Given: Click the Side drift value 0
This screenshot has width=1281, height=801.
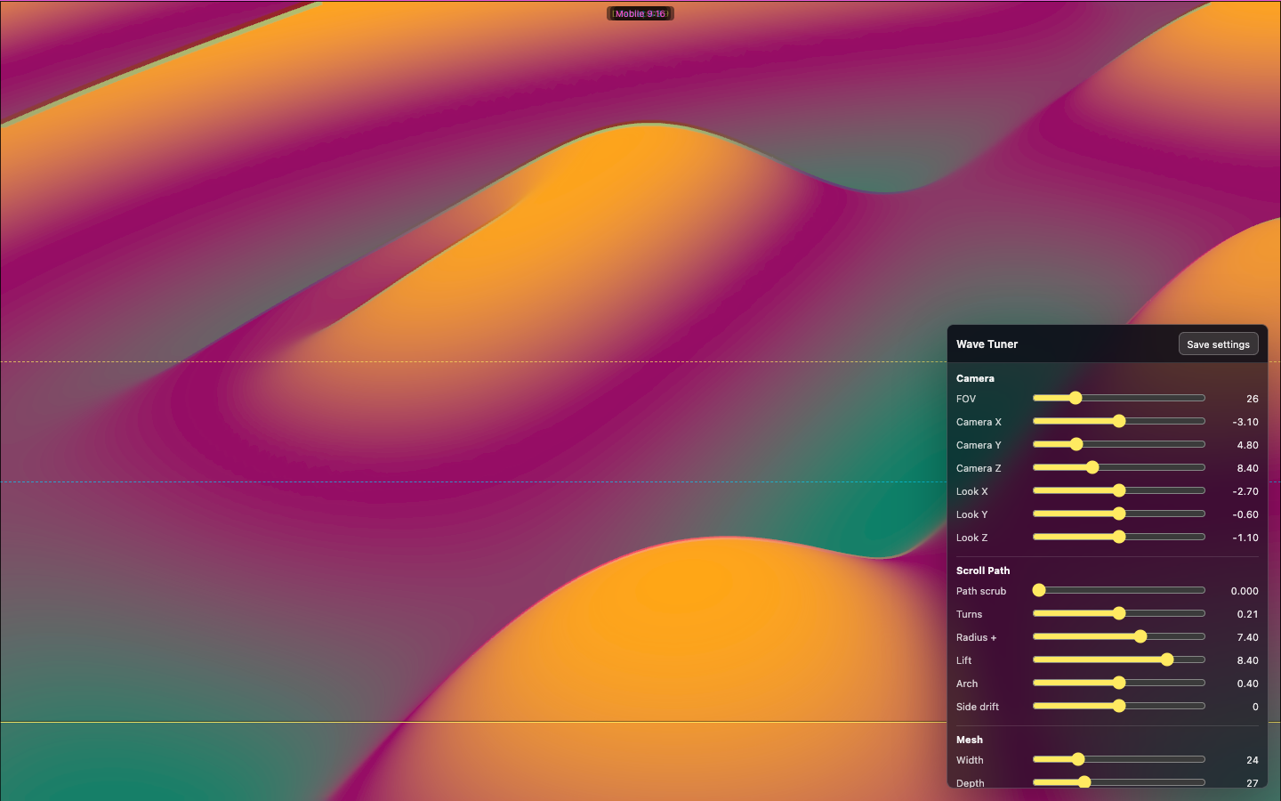Looking at the screenshot, I should (1255, 707).
